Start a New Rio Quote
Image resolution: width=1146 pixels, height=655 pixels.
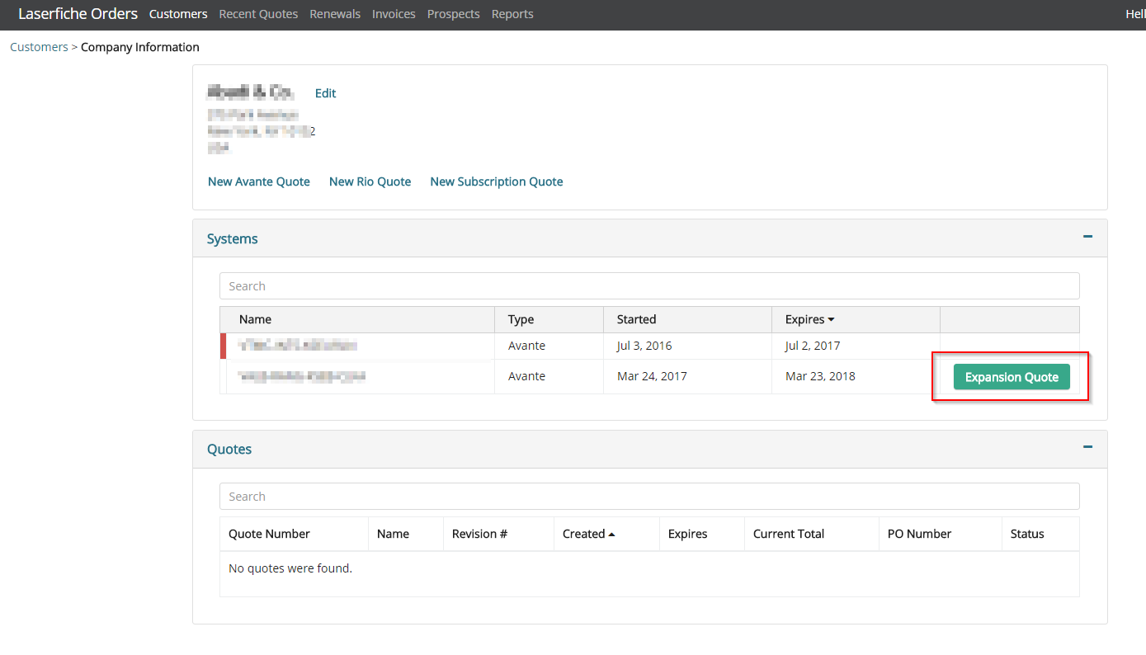[x=370, y=181]
